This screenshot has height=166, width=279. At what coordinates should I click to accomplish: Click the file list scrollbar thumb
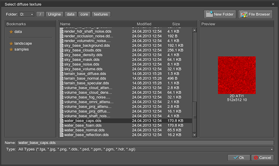click(194, 117)
